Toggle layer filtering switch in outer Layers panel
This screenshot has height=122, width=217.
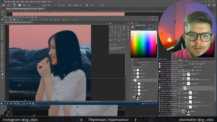(x=203, y=63)
